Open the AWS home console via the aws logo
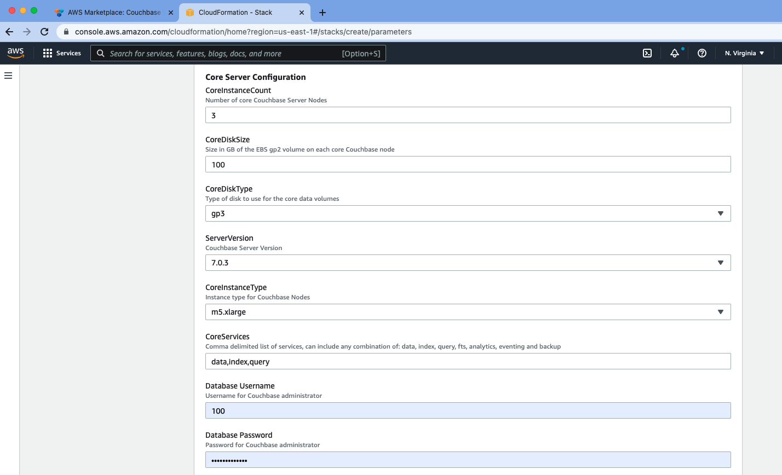782x475 pixels. click(x=15, y=53)
